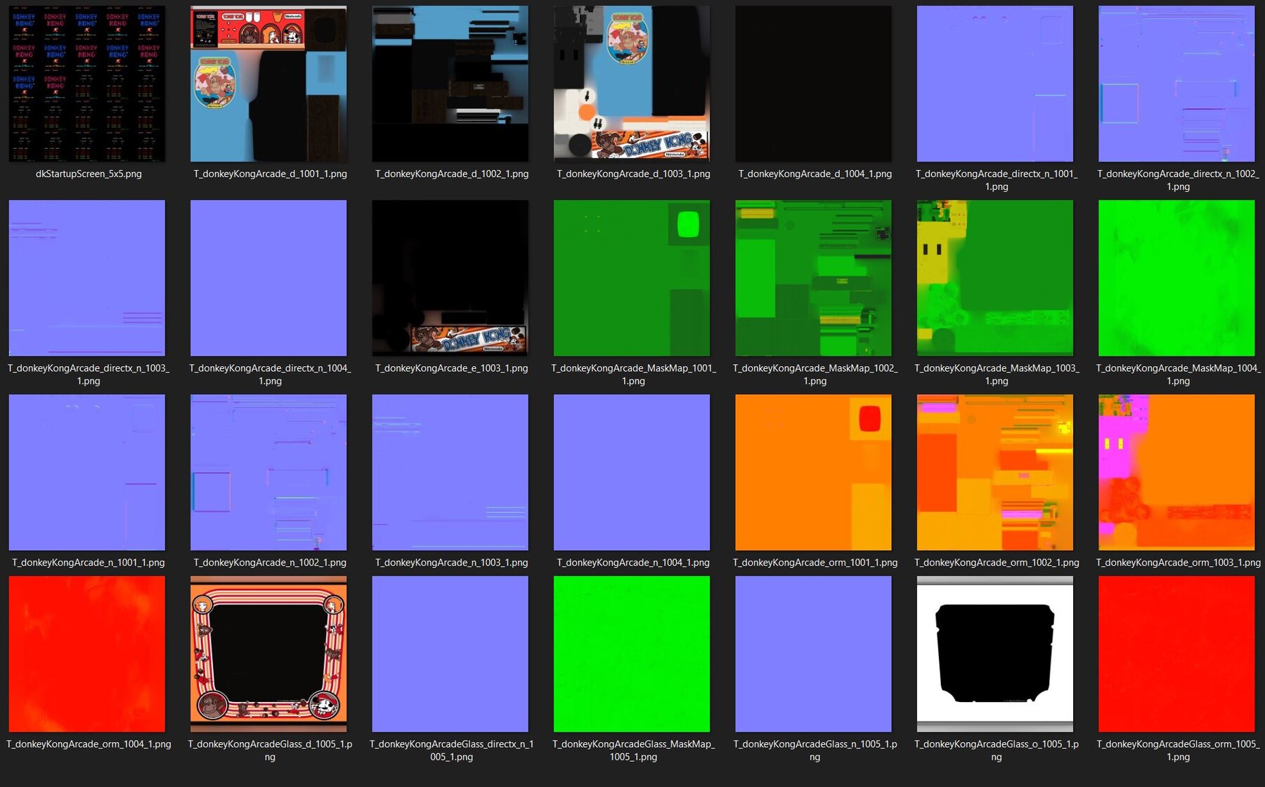Click file name T_donkeyKongArcade_d_1003_1.png
Viewport: 1265px width, 787px height.
coord(633,174)
